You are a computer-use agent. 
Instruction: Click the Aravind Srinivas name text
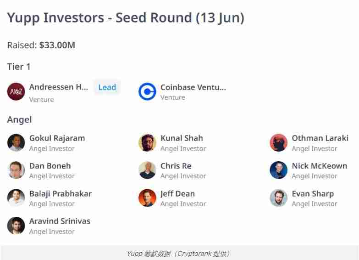coord(60,221)
